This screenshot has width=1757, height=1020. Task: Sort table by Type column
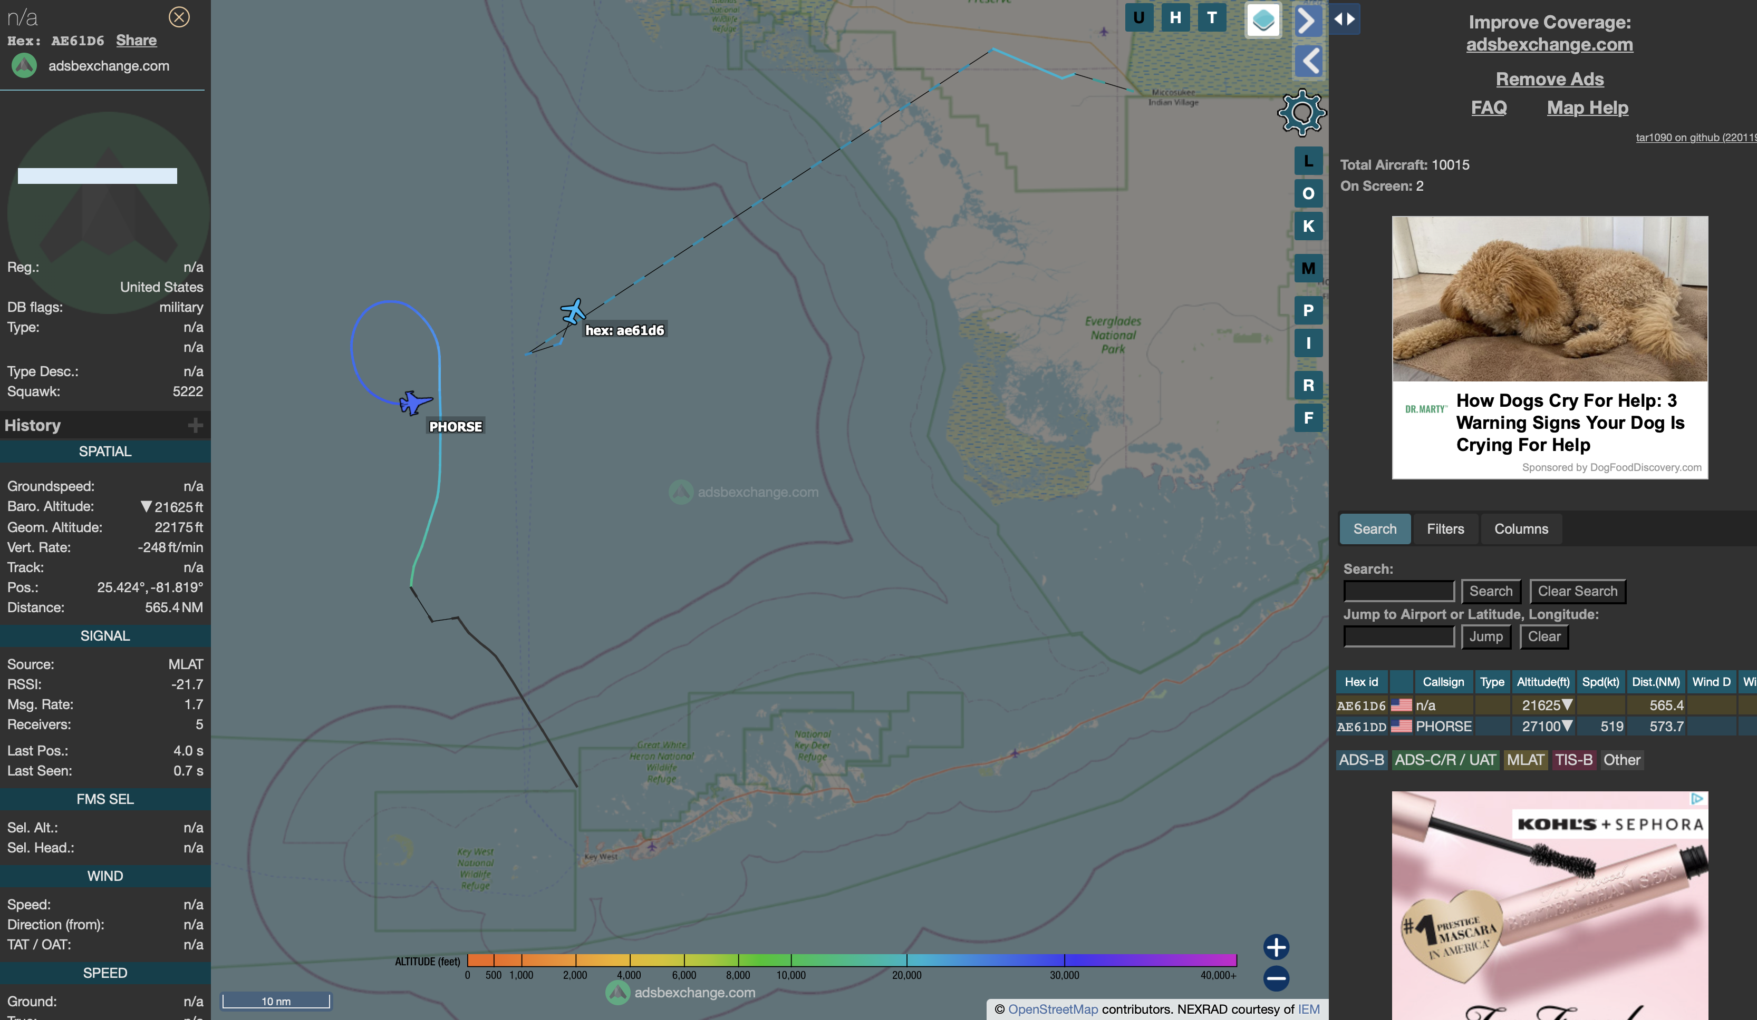(x=1492, y=681)
